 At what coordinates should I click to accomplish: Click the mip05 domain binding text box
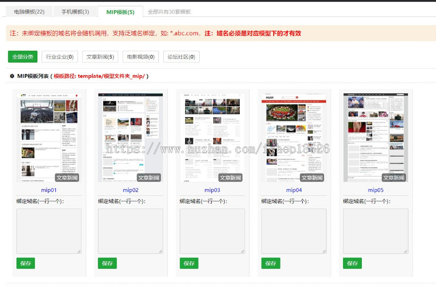pos(375,231)
